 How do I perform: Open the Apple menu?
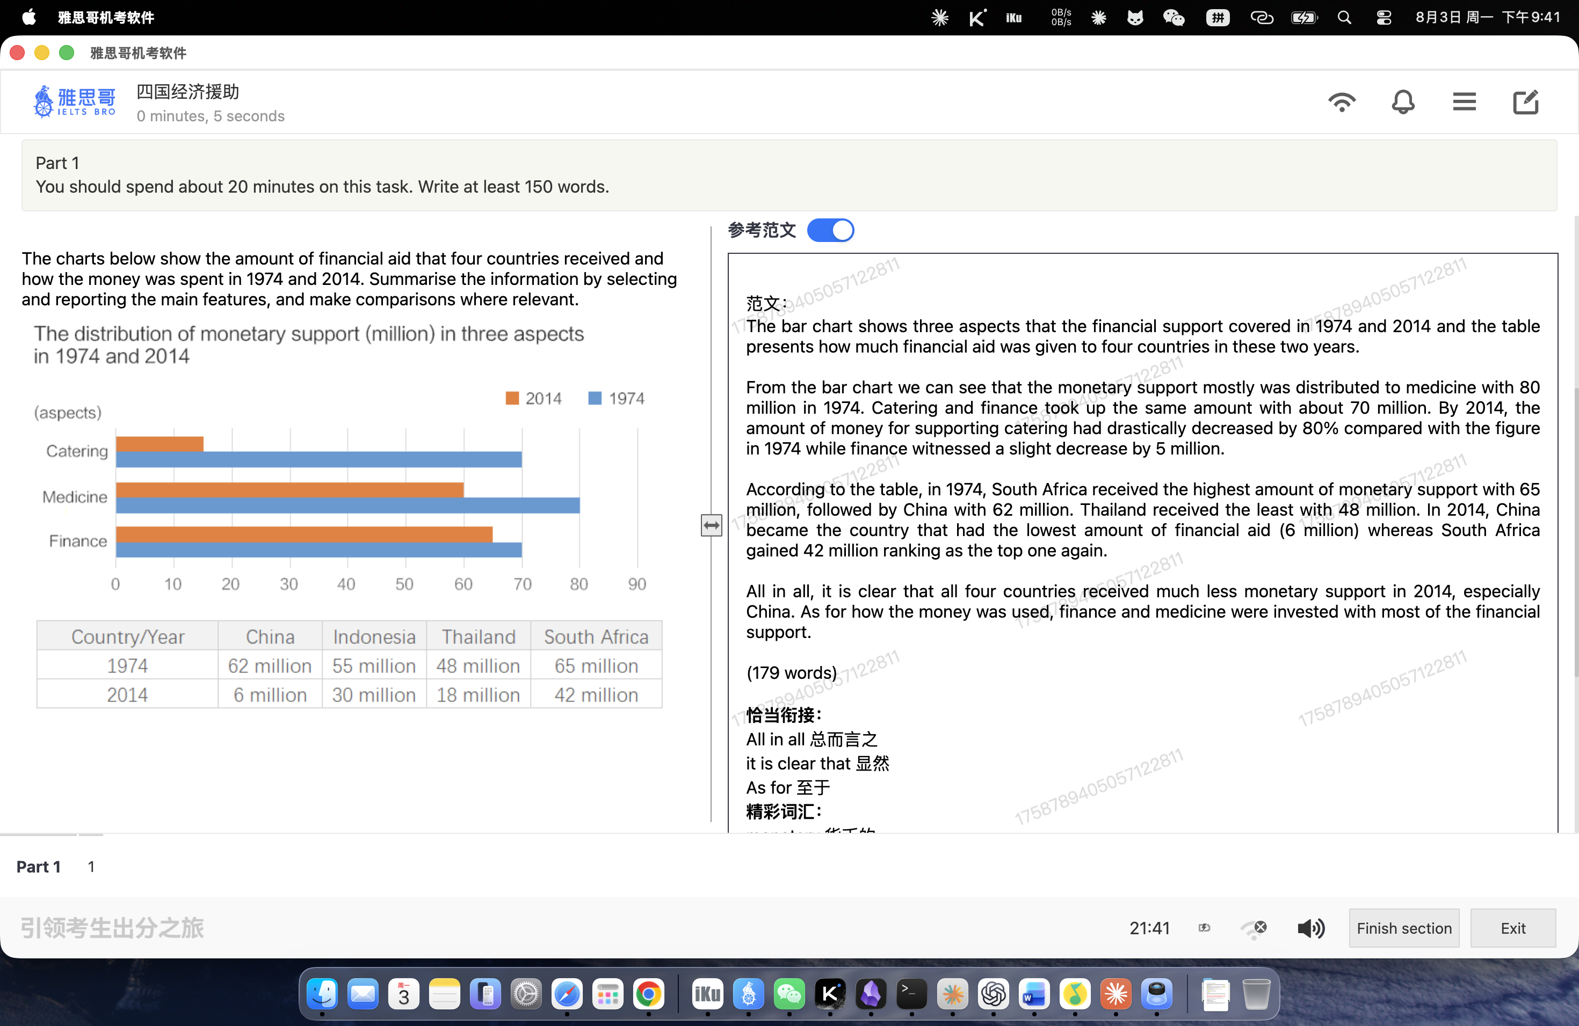click(x=29, y=17)
